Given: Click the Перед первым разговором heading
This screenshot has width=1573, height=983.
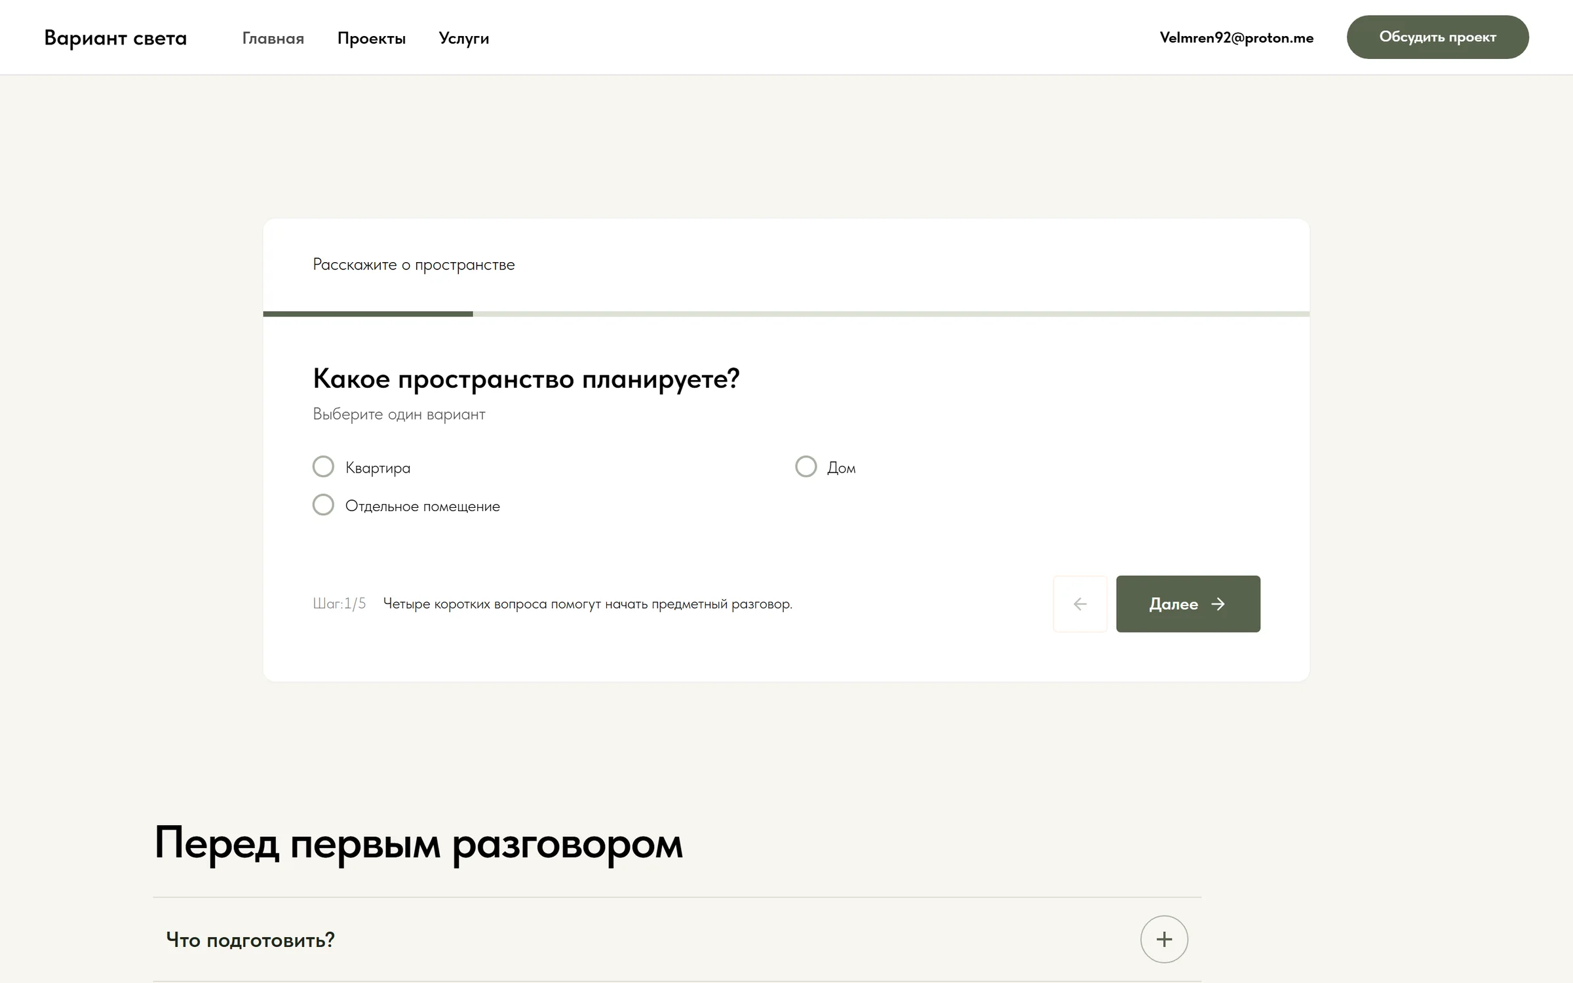Looking at the screenshot, I should click(418, 843).
